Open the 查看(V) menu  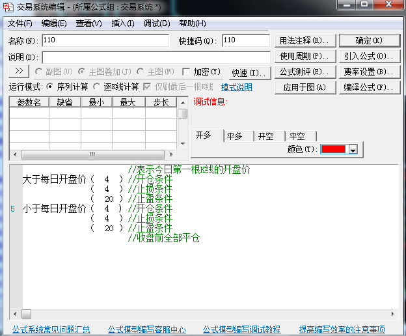pos(88,23)
